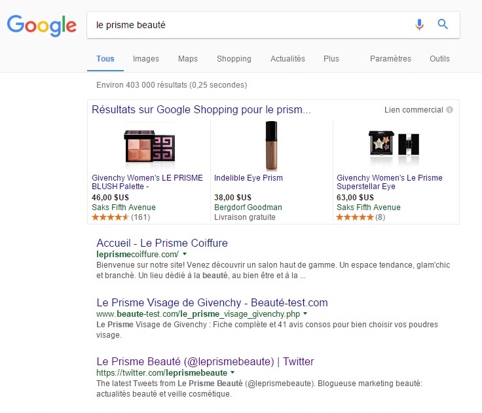Expand dropdown arrow next to twitter.com/leprismebeaute

pos(232,372)
